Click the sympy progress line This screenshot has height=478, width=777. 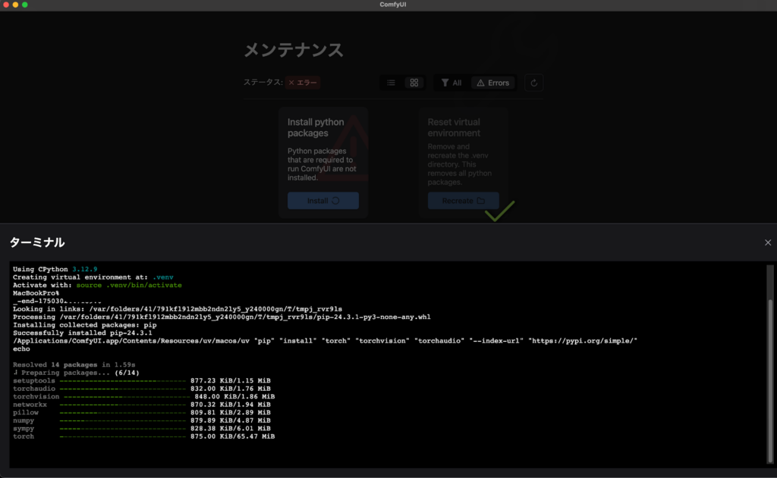tap(142, 429)
